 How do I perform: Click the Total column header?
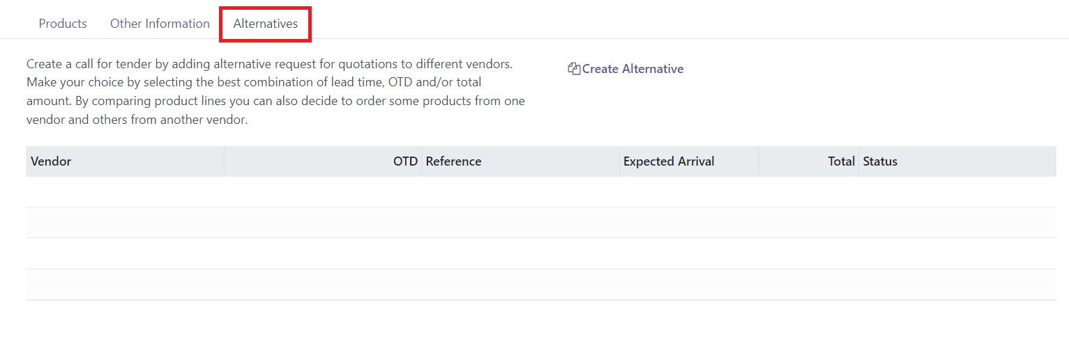[x=809, y=161]
